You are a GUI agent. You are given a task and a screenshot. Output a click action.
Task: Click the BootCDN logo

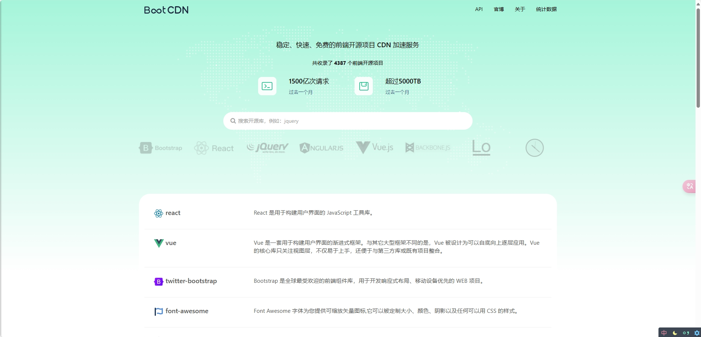pyautogui.click(x=166, y=10)
